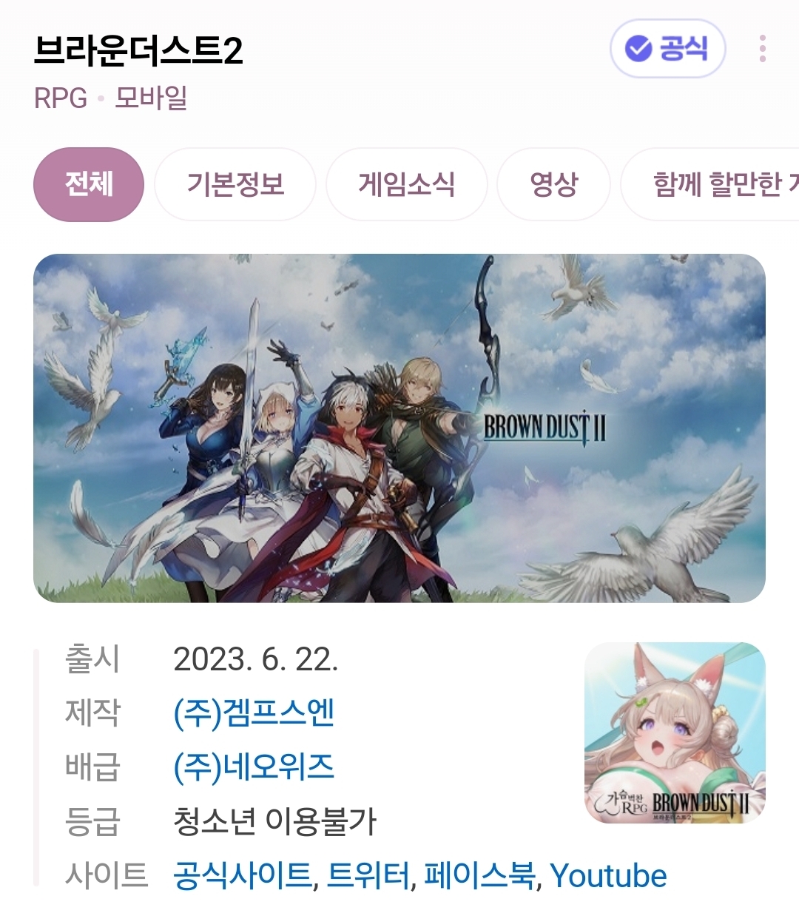Open the 트위터 link
Screen dimensions: 799x916
(369, 875)
